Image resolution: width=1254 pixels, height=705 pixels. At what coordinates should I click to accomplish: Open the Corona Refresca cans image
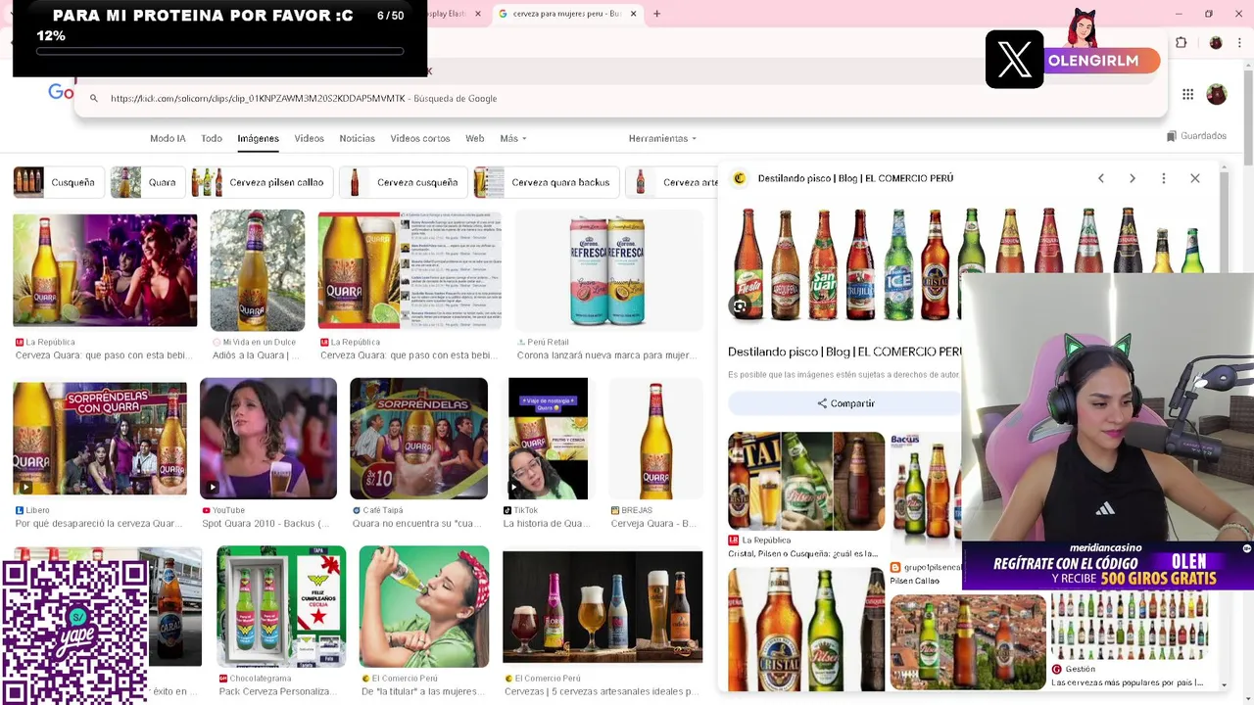(607, 270)
